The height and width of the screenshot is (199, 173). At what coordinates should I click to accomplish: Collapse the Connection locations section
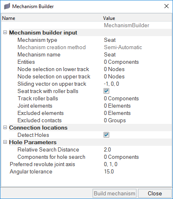coord(5,128)
